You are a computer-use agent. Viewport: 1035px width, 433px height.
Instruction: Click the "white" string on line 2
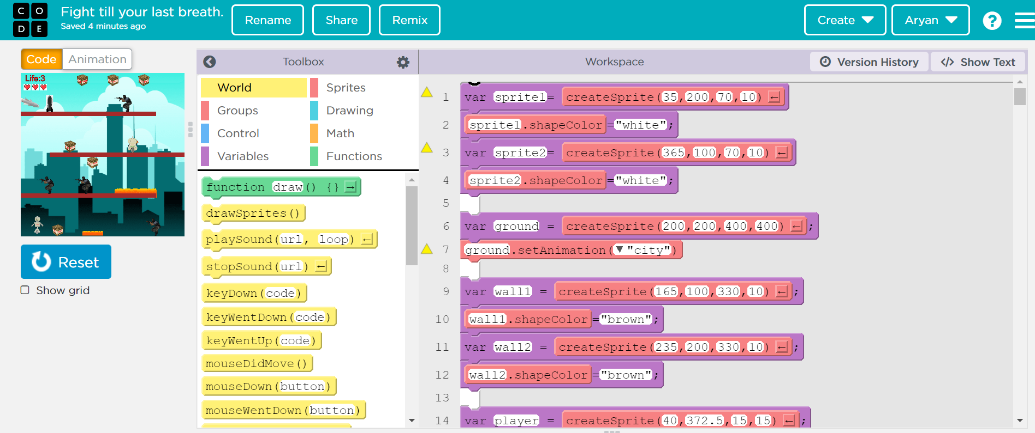click(641, 125)
